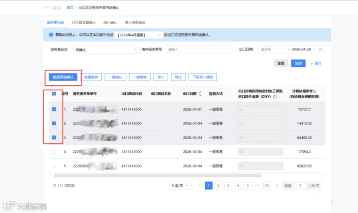The width and height of the screenshot is (358, 213).
Task: Click the 导出 button
Action: click(x=178, y=77)
